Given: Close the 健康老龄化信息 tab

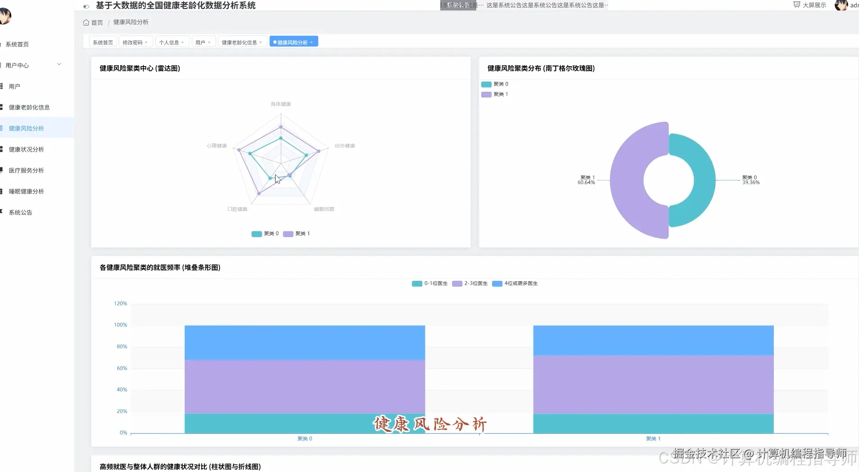Looking at the screenshot, I should pyautogui.click(x=261, y=42).
